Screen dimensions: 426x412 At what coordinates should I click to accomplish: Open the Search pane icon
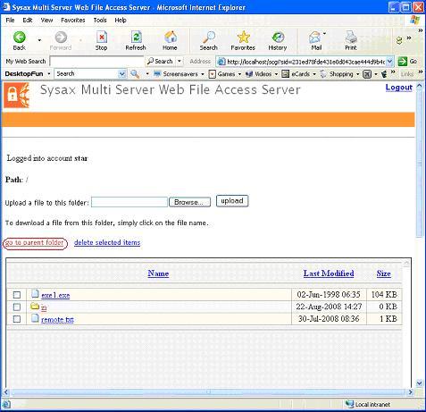coord(209,38)
